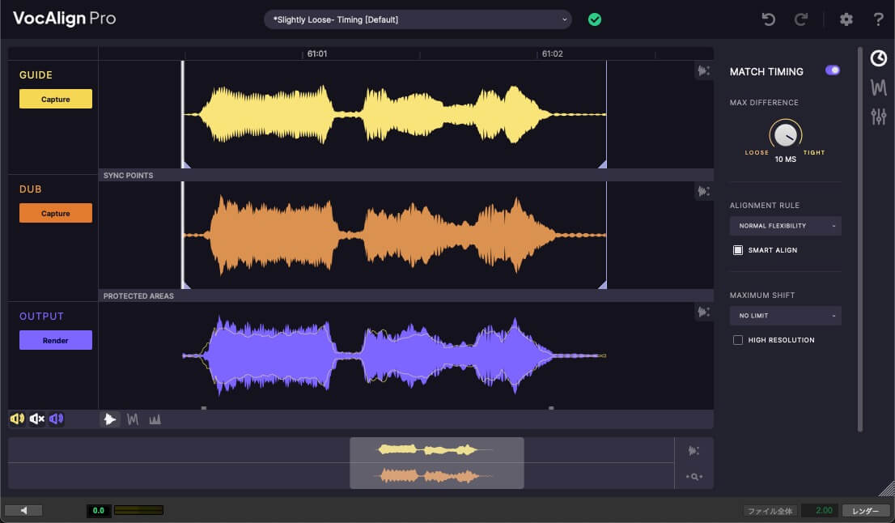Click the Max Difference knob

click(784, 135)
